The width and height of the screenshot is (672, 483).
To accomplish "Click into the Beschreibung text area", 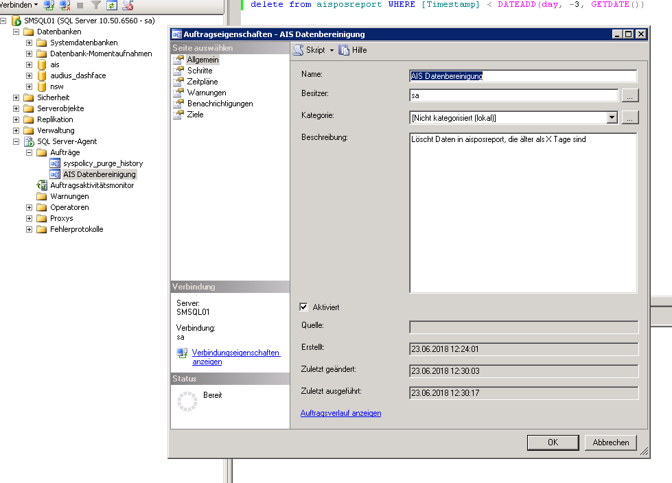I will coord(523,213).
